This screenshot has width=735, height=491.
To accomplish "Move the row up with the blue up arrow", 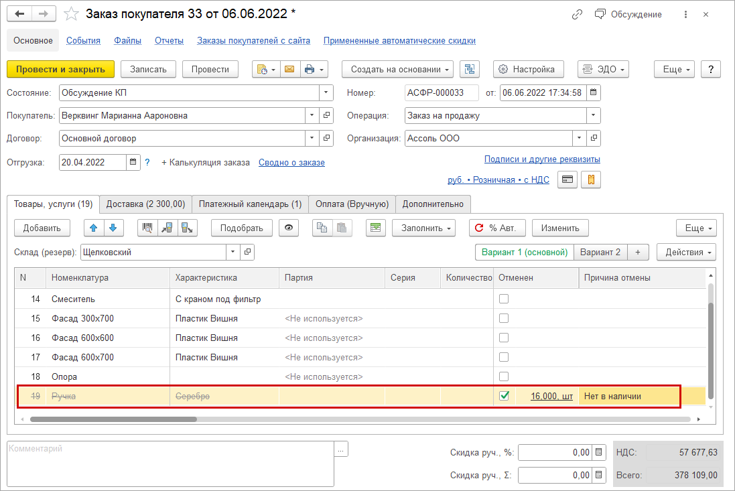I will [94, 228].
